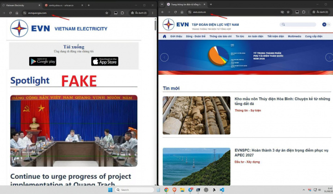Click 'Ẩn danh (2)' incognito badge in left browser
Screen dimensions: 333x194
click(139, 13)
